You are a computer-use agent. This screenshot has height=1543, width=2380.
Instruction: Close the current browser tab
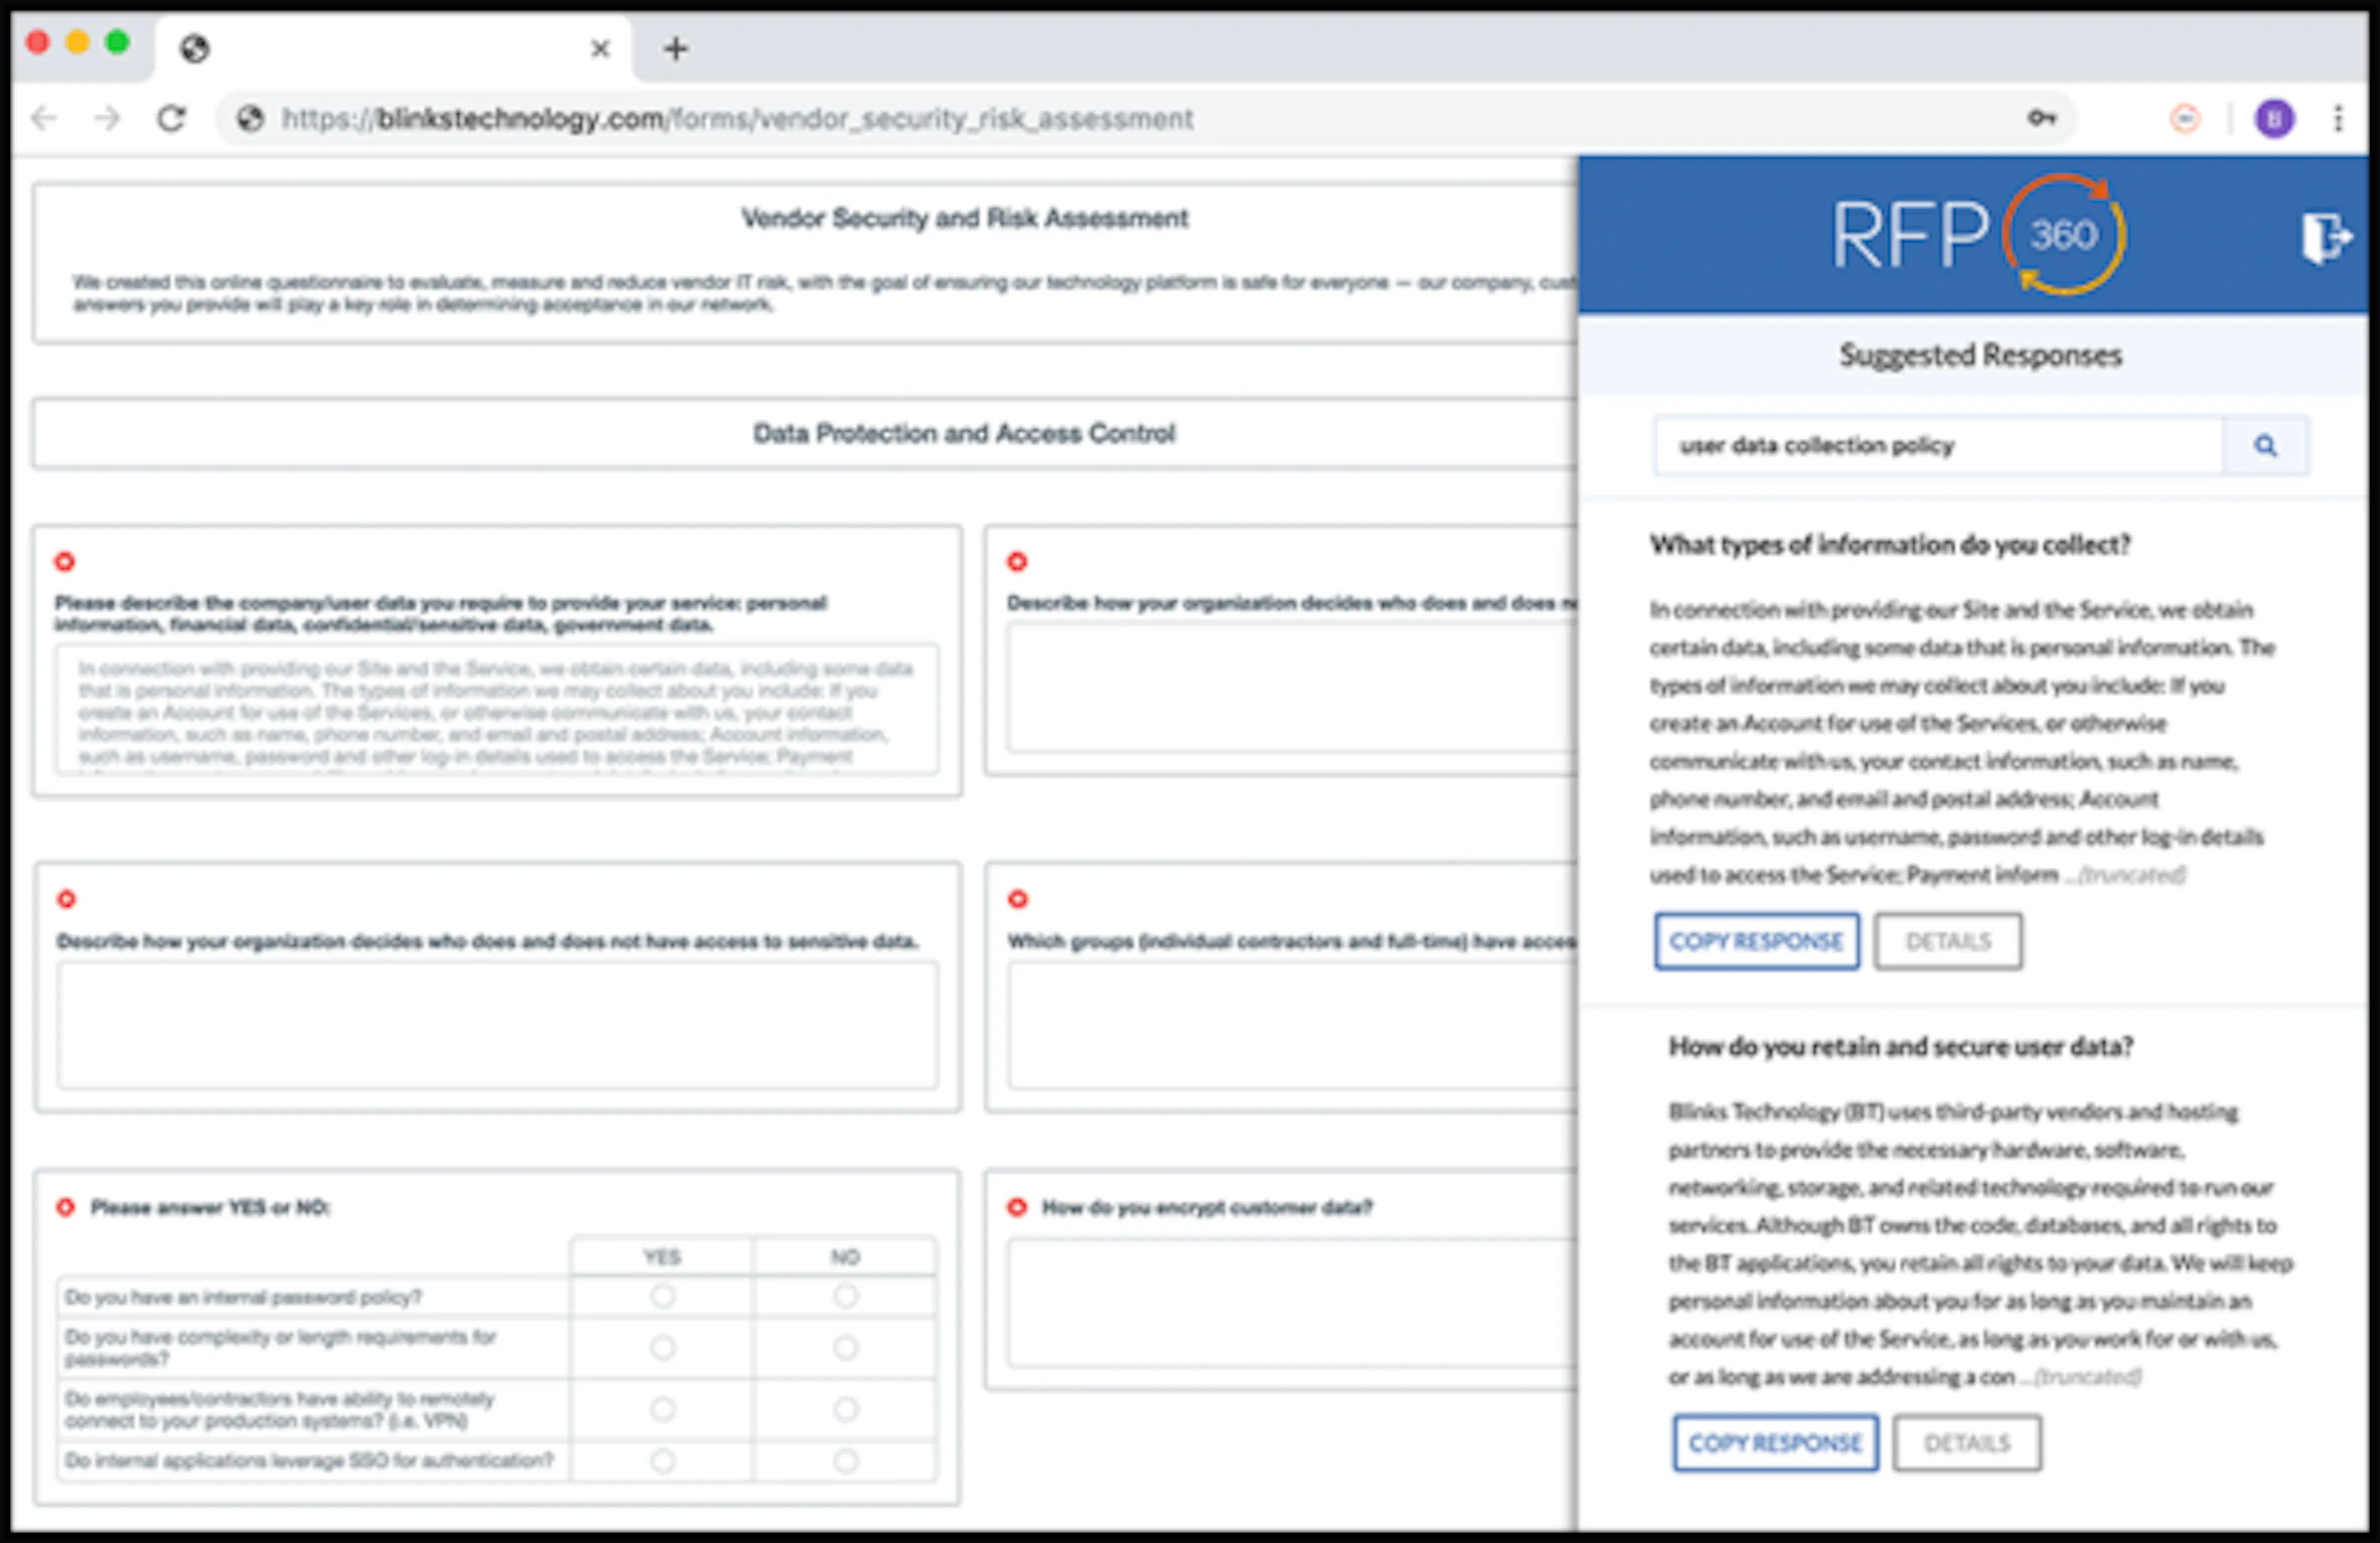pos(600,48)
